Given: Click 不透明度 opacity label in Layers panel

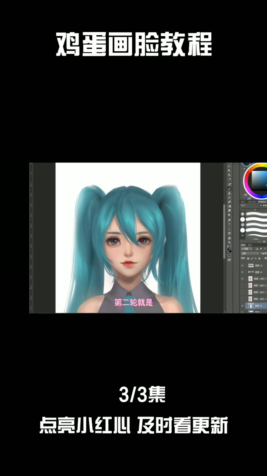Looking at the screenshot, I should [x=264, y=254].
